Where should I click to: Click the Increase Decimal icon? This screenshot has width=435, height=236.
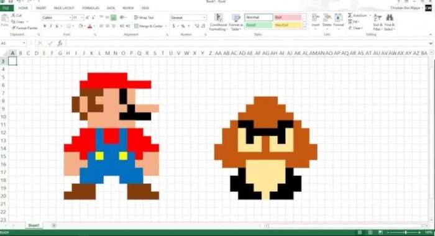pyautogui.click(x=197, y=26)
